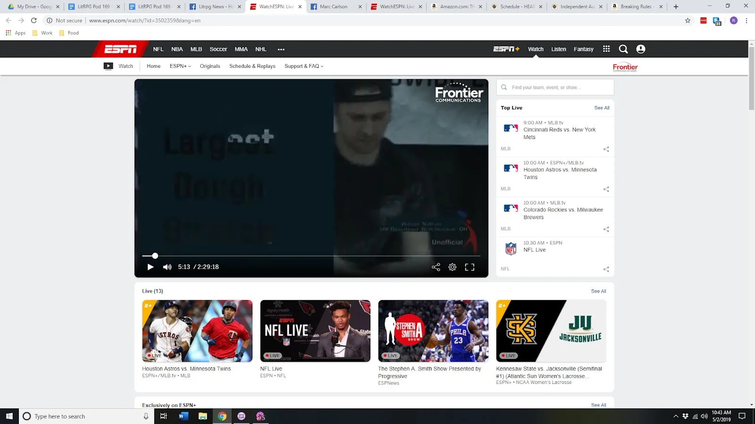
Task: Share Colorado Rockies vs. Milwaukee Brewers listing
Action: point(606,229)
